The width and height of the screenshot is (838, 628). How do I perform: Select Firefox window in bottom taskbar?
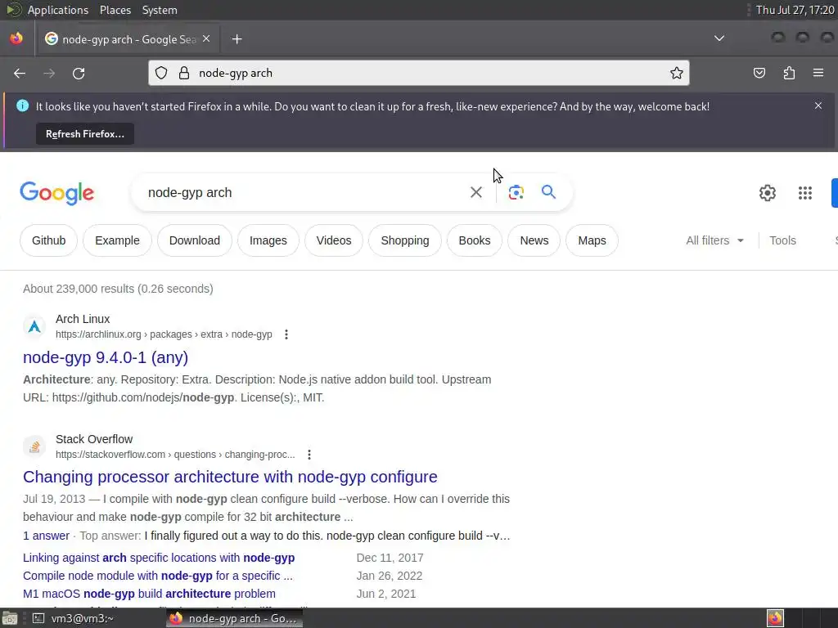tap(234, 618)
